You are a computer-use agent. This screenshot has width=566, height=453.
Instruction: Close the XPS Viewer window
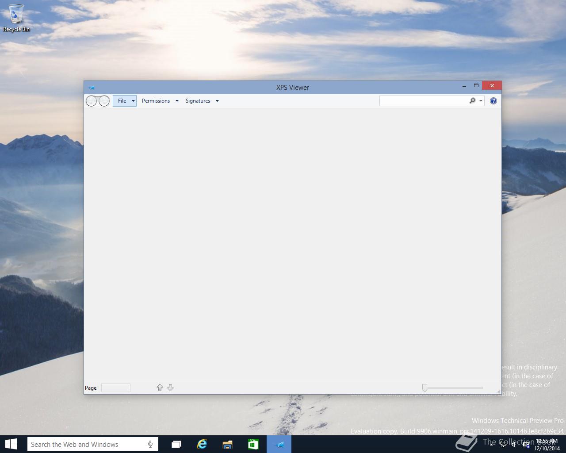[x=492, y=86]
